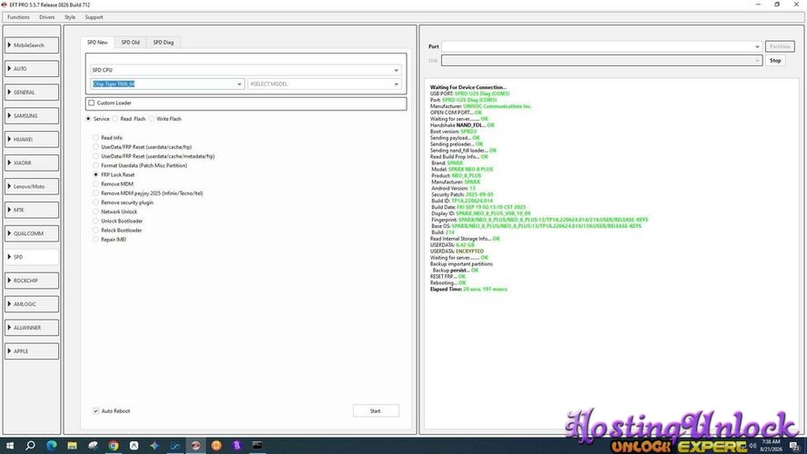
Task: Switch to the SPD New tab
Action: pyautogui.click(x=97, y=42)
